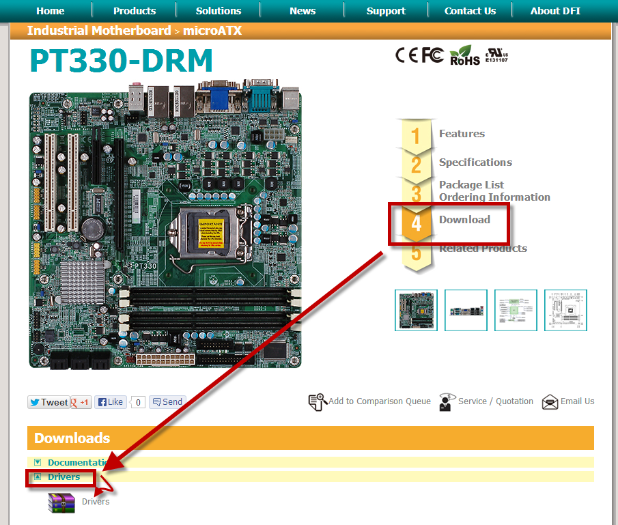Screen dimensions: 618x525
Task: Open Contact Us page
Action: (470, 11)
